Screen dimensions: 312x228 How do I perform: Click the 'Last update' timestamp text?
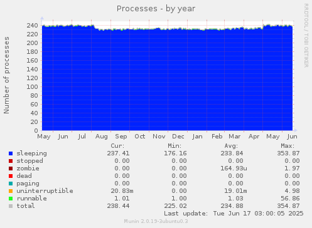click(x=234, y=214)
